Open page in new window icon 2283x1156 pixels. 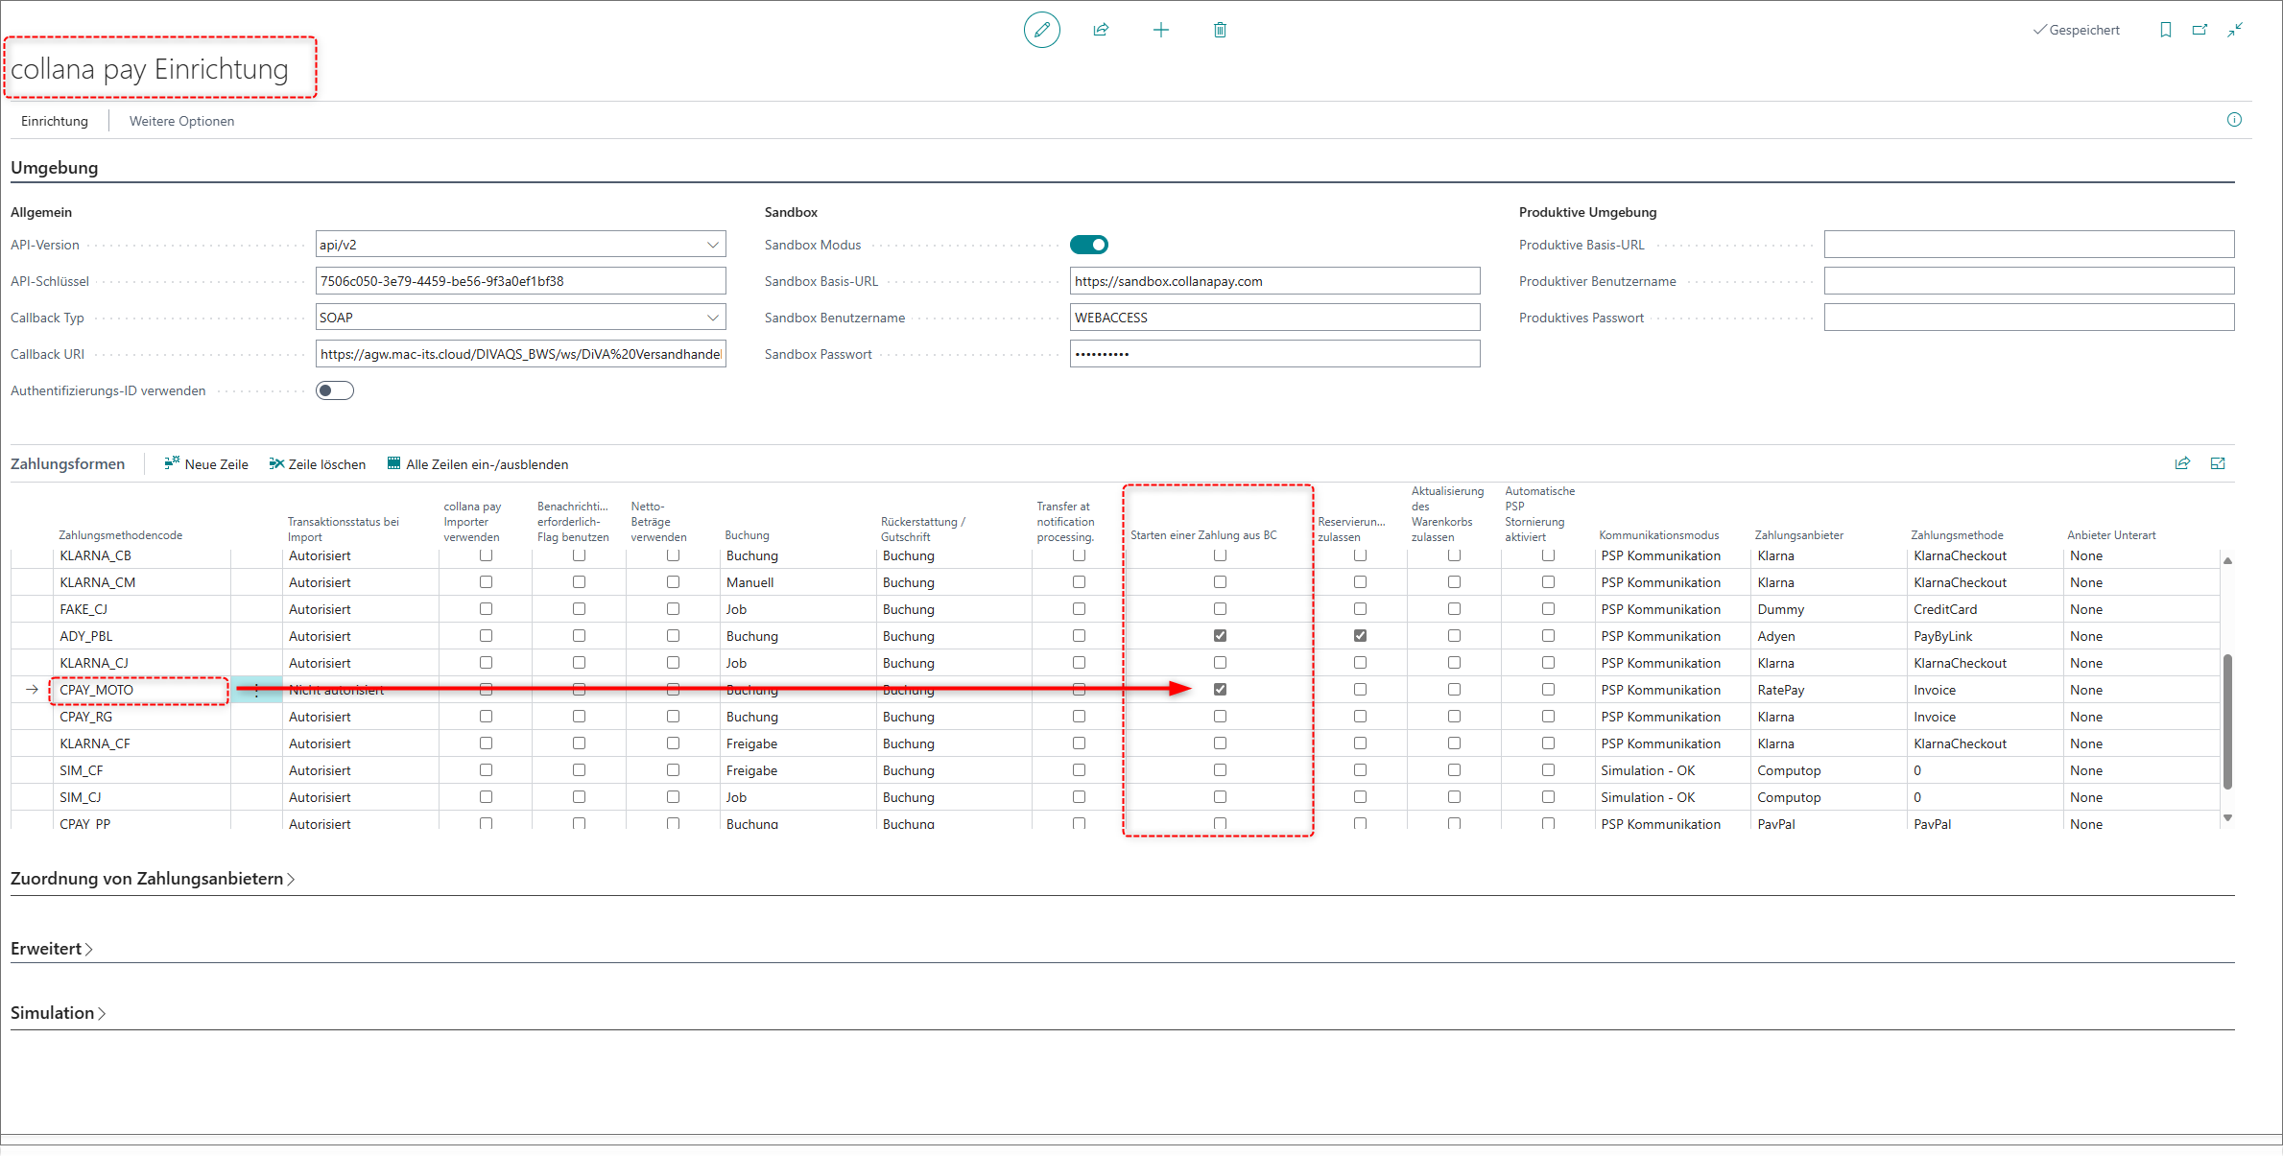click(x=2200, y=30)
